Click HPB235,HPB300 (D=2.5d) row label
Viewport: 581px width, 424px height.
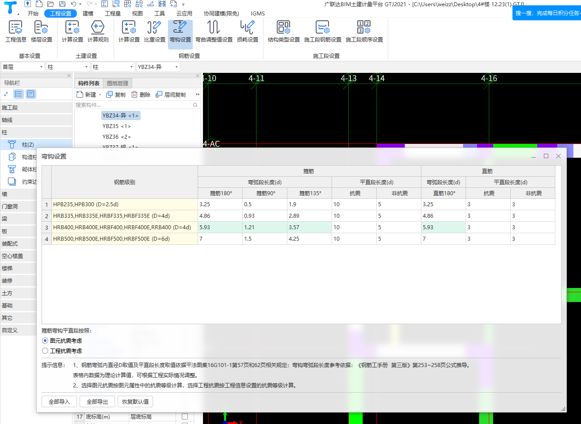[125, 204]
